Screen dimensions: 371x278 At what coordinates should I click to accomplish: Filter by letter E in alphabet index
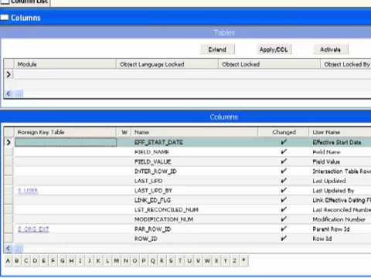coord(44,261)
